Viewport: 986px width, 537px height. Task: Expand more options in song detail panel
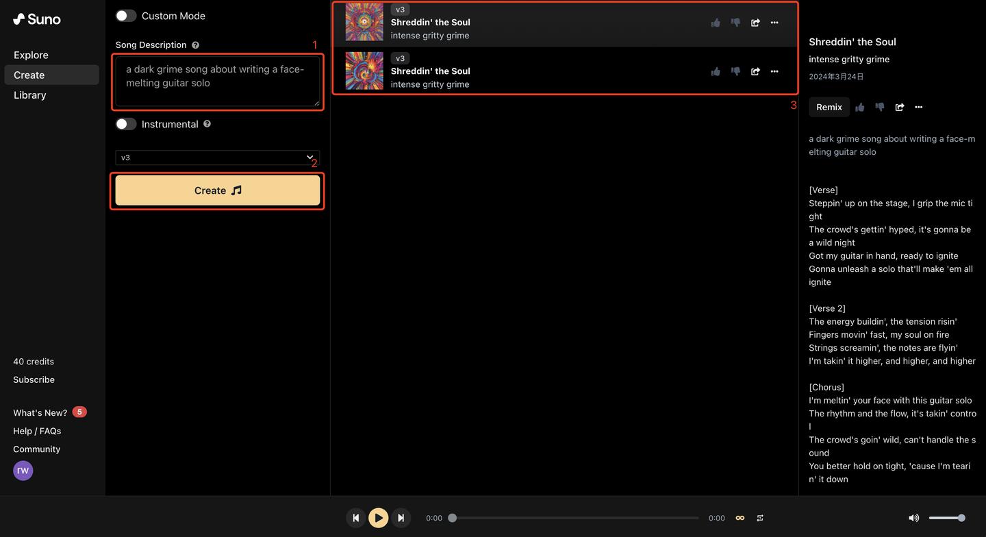coord(919,107)
